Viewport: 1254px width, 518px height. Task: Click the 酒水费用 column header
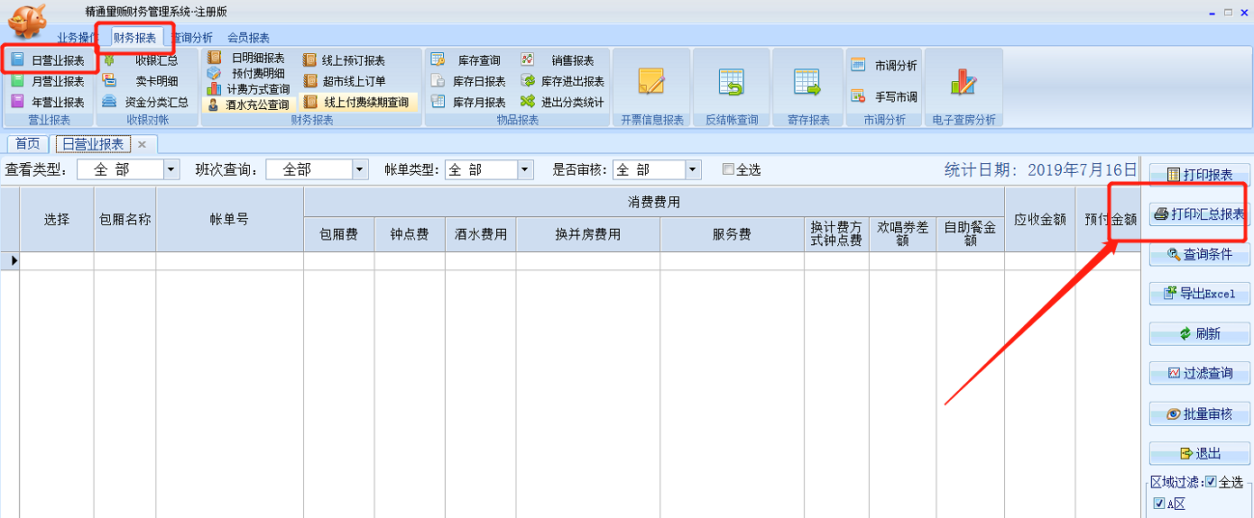click(x=481, y=234)
